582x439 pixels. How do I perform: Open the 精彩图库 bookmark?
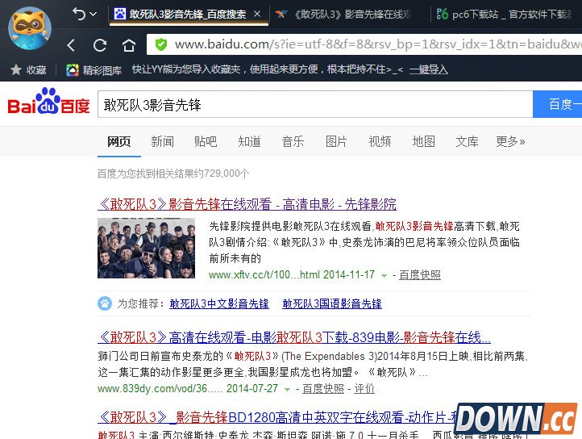pos(94,70)
